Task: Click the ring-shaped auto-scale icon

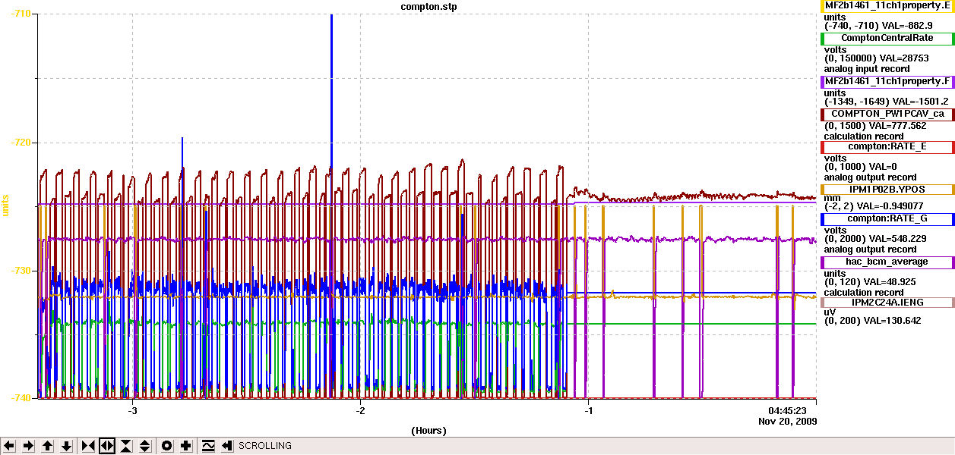Action: pos(167,446)
